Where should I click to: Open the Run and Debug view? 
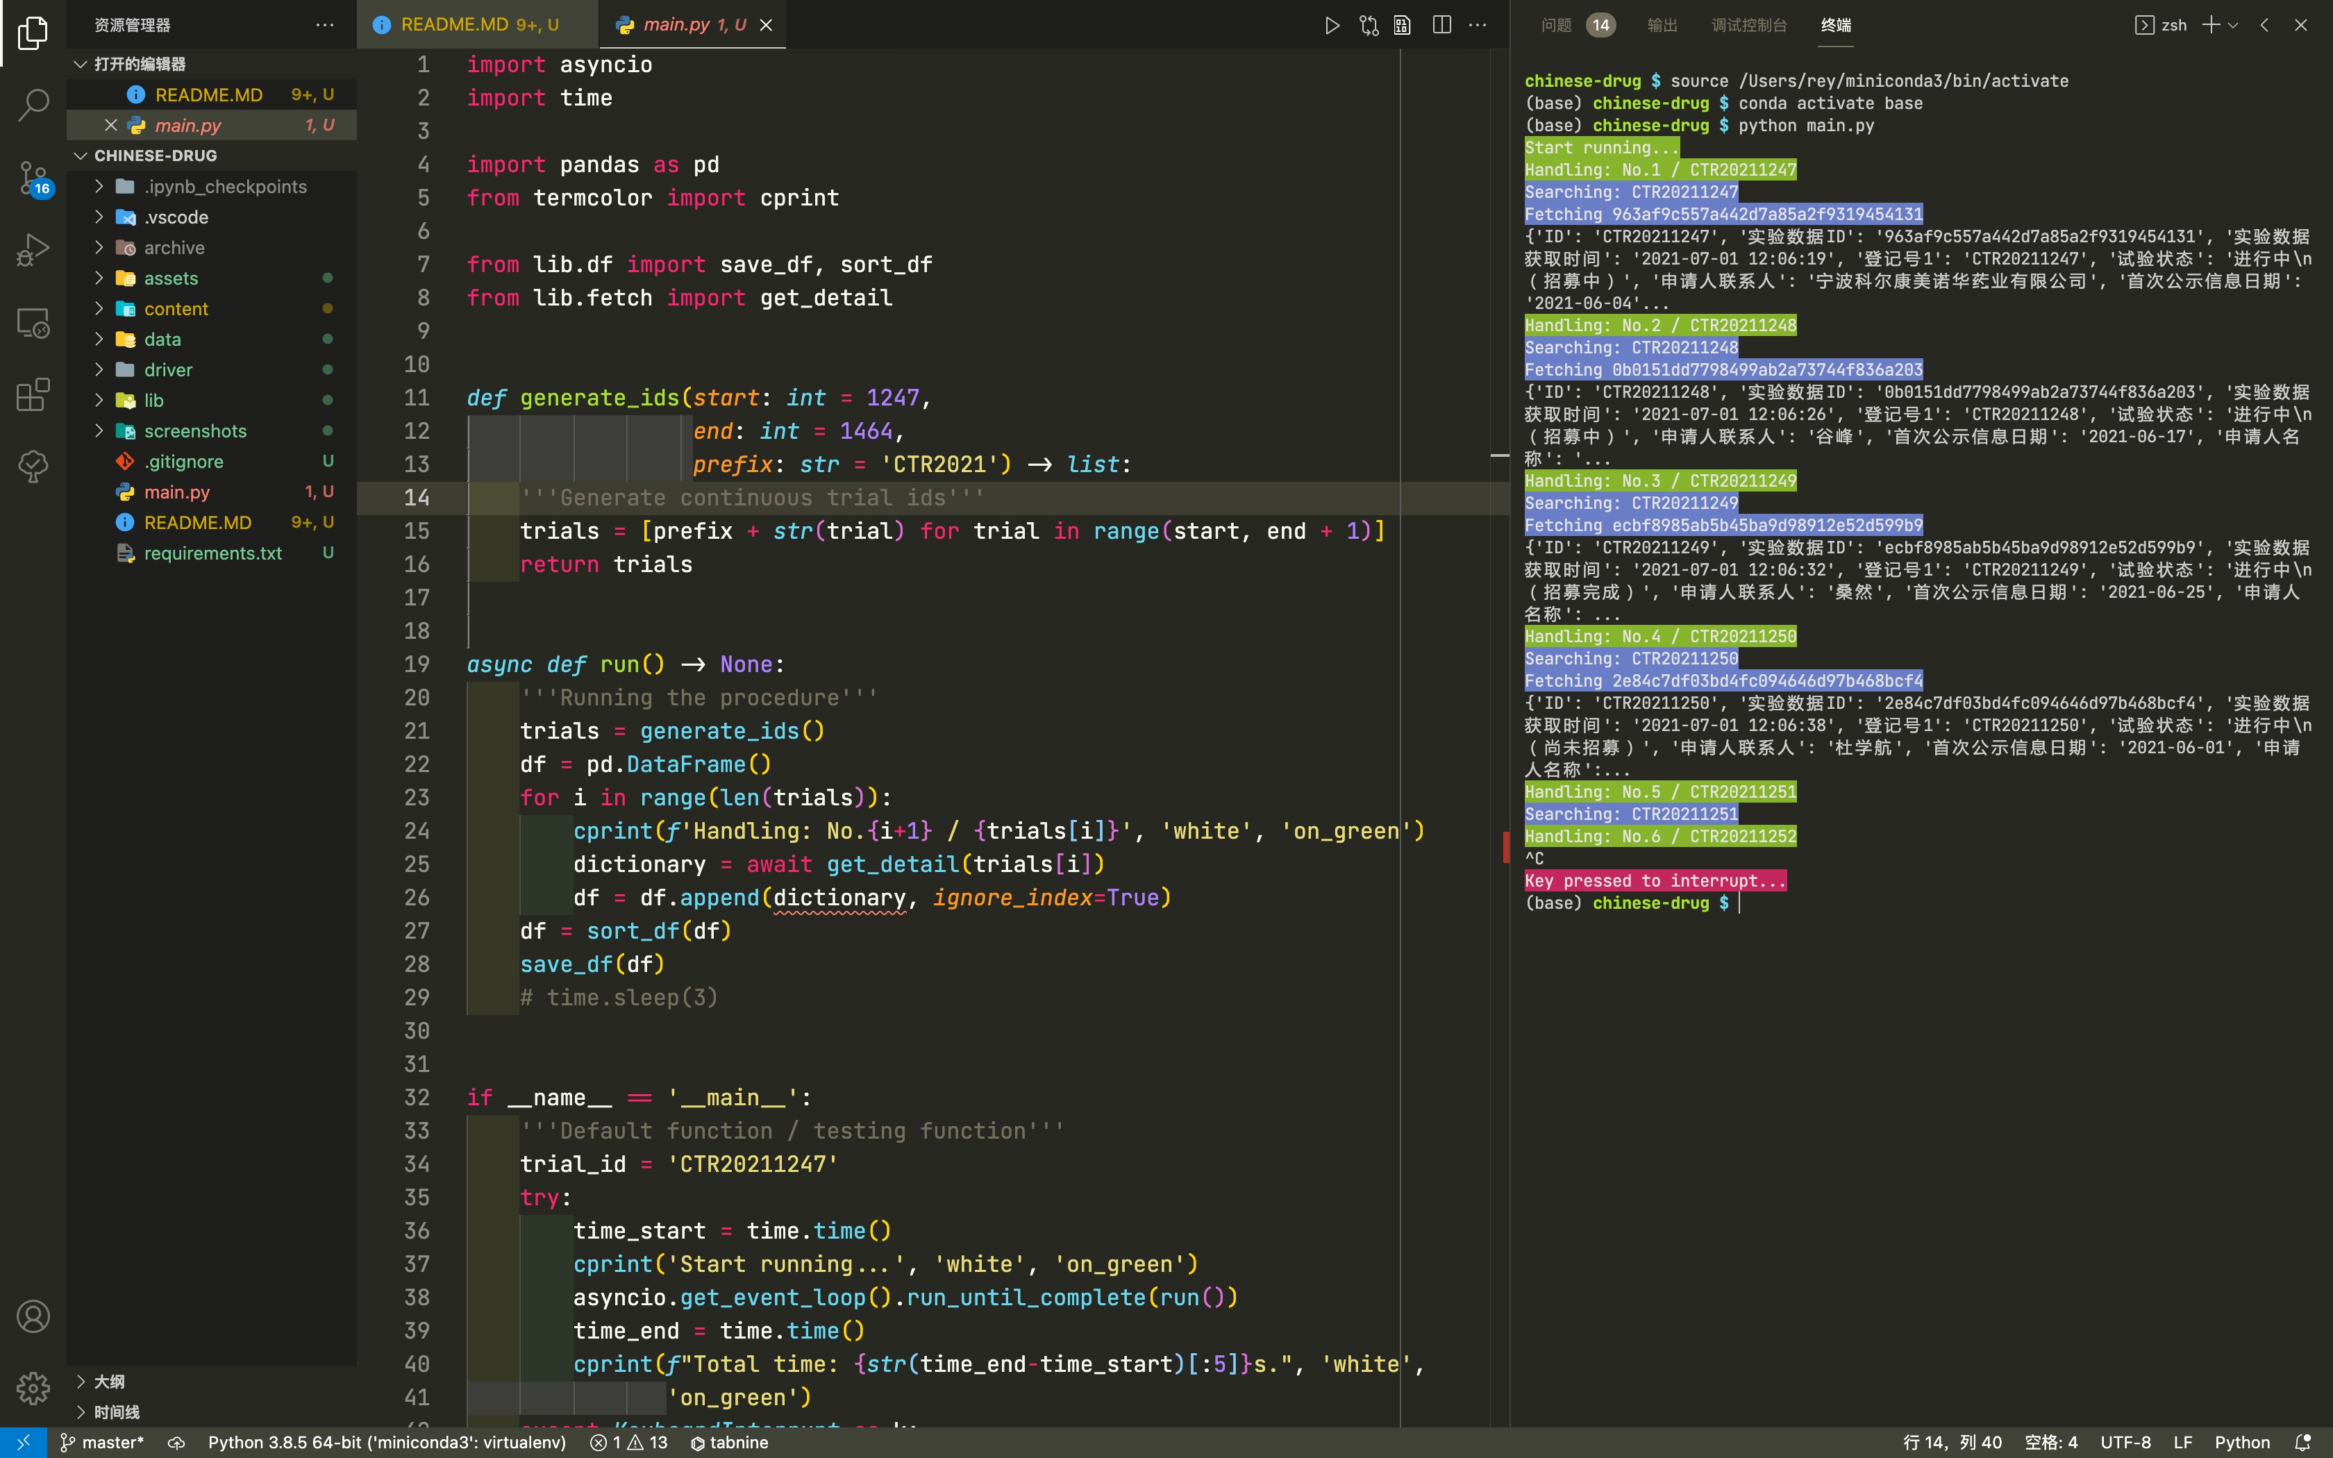tap(33, 249)
